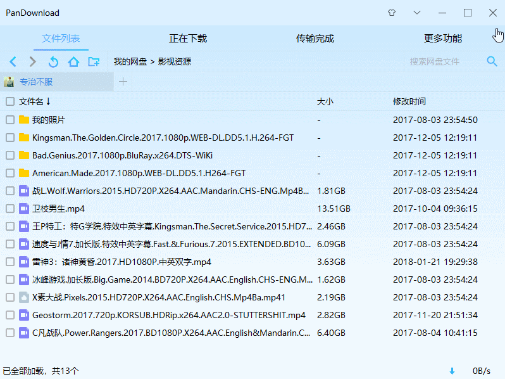505x379 pixels.
Task: Switch to the 文件列表 tab
Action: tap(61, 39)
